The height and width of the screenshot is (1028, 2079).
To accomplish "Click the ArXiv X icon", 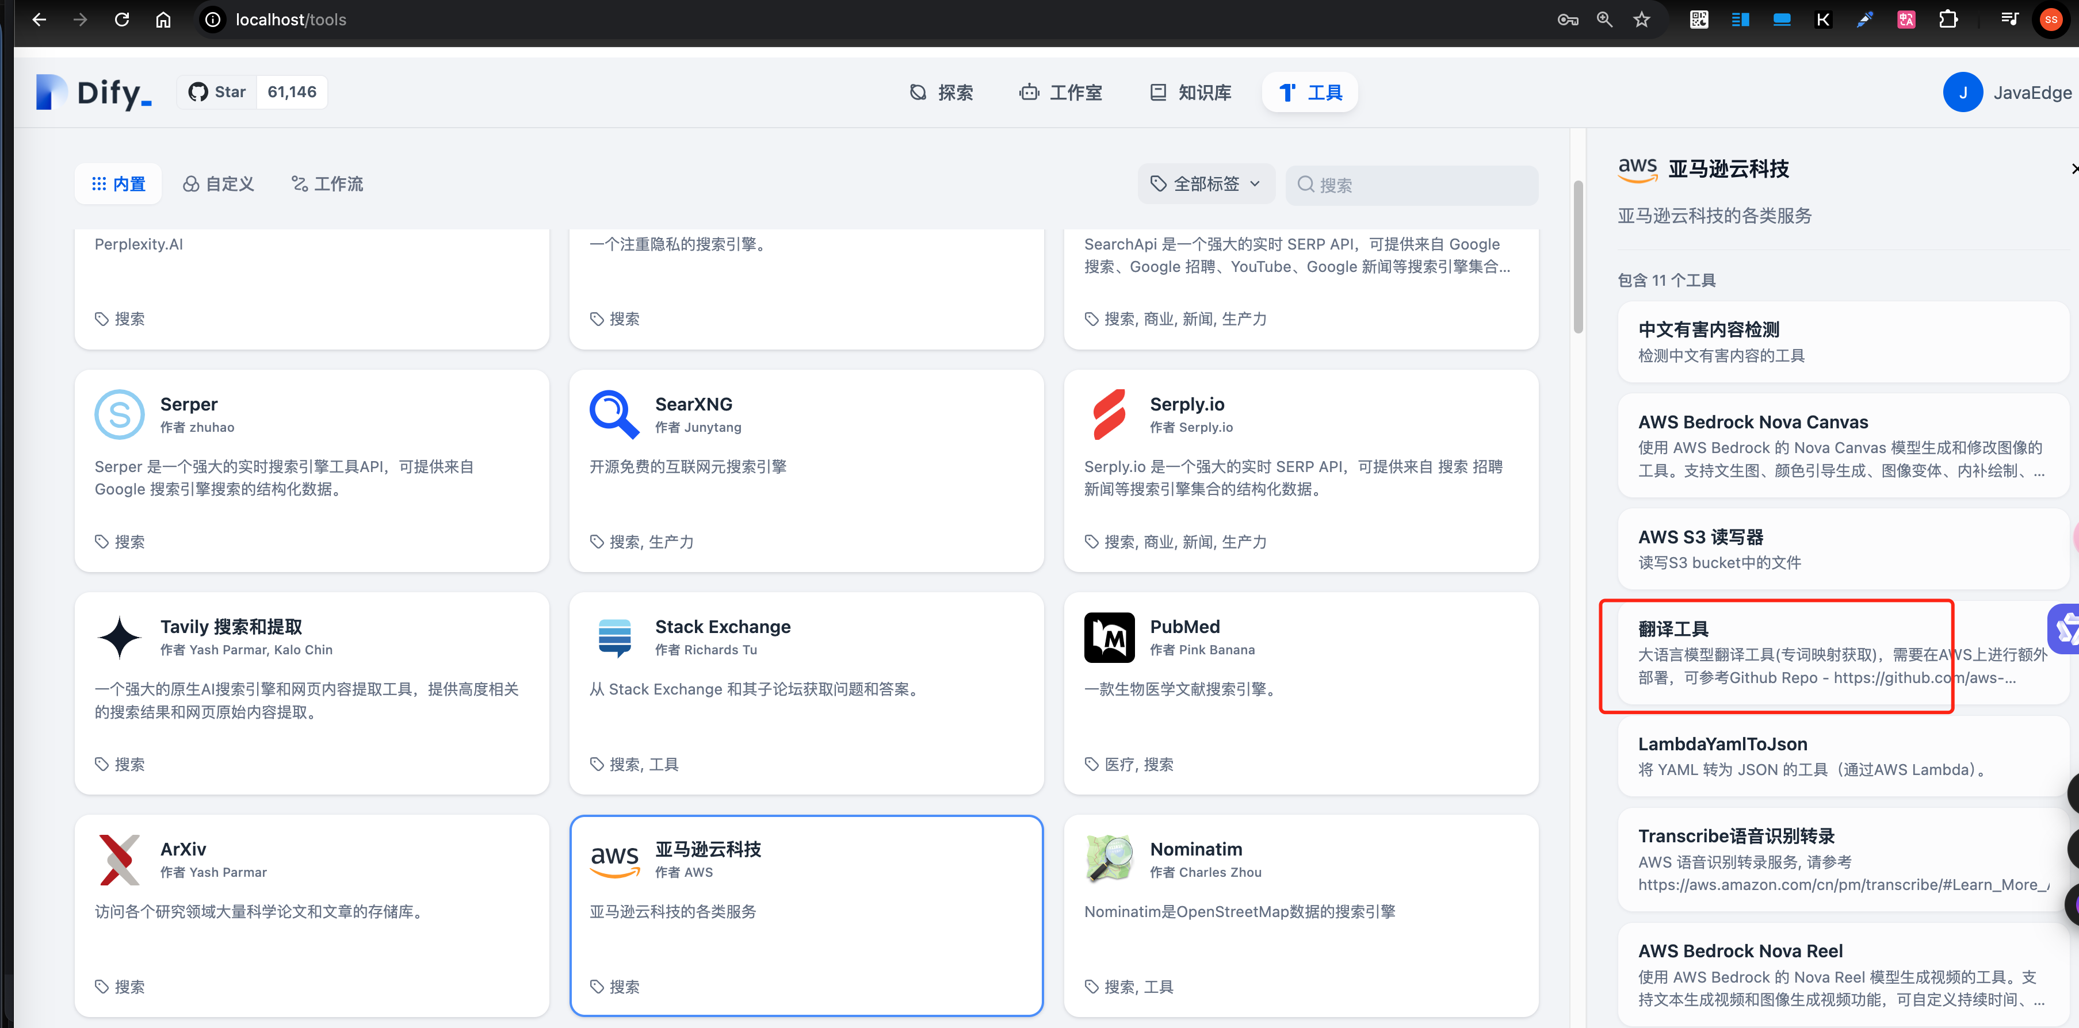I will [120, 860].
